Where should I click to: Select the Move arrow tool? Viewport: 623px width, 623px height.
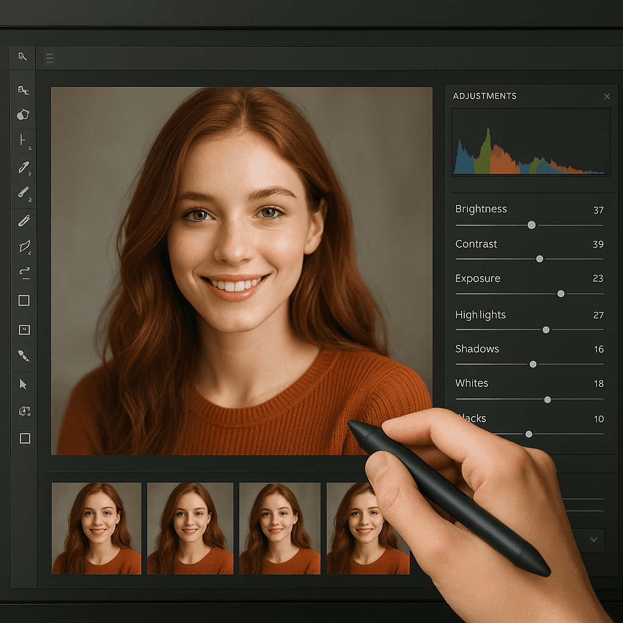coord(23,383)
